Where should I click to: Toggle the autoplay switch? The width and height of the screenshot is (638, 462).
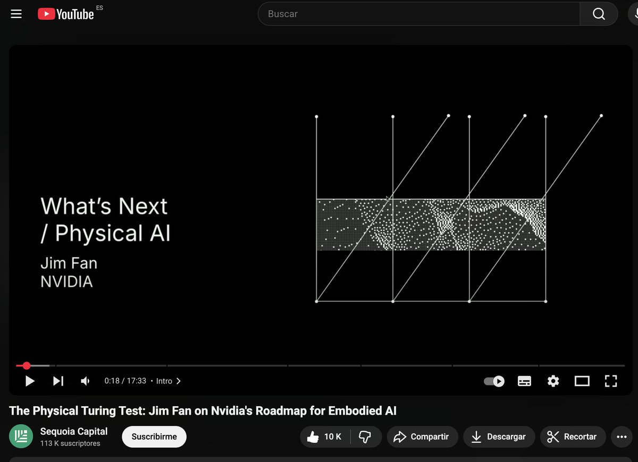[494, 381]
